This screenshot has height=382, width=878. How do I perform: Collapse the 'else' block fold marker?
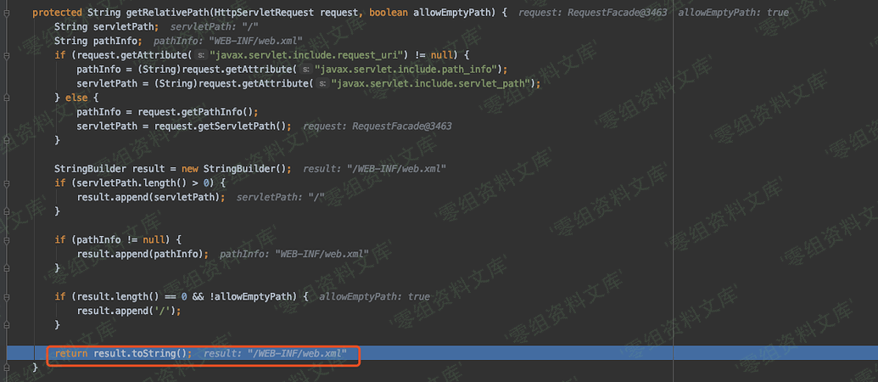tap(7, 98)
